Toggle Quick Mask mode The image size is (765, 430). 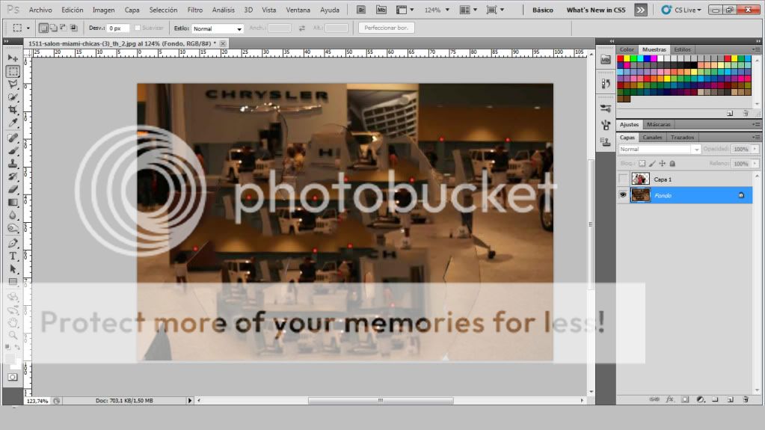point(13,377)
